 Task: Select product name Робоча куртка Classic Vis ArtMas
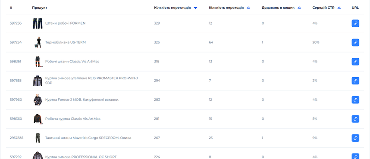[x=73, y=119]
